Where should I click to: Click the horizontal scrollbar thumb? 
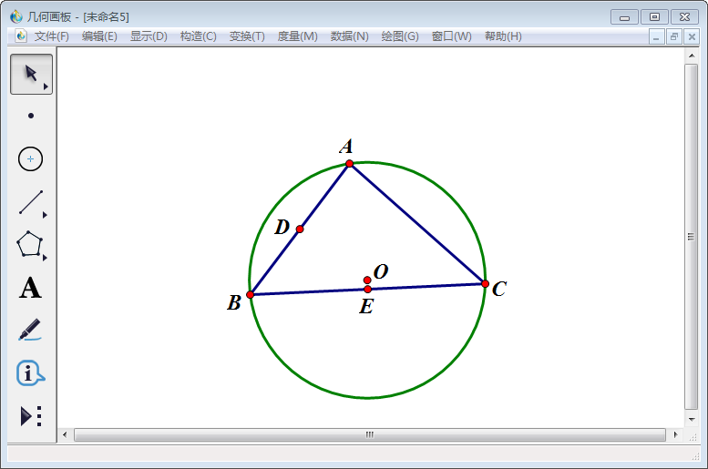pyautogui.click(x=370, y=434)
